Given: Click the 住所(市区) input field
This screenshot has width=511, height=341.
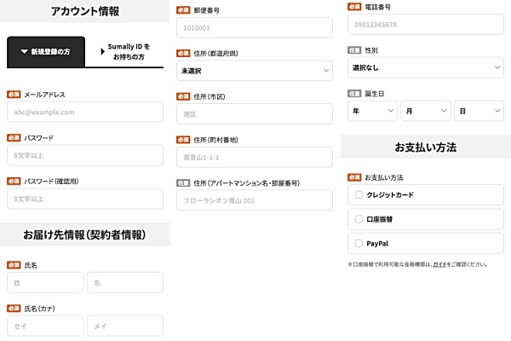Looking at the screenshot, I should (254, 113).
